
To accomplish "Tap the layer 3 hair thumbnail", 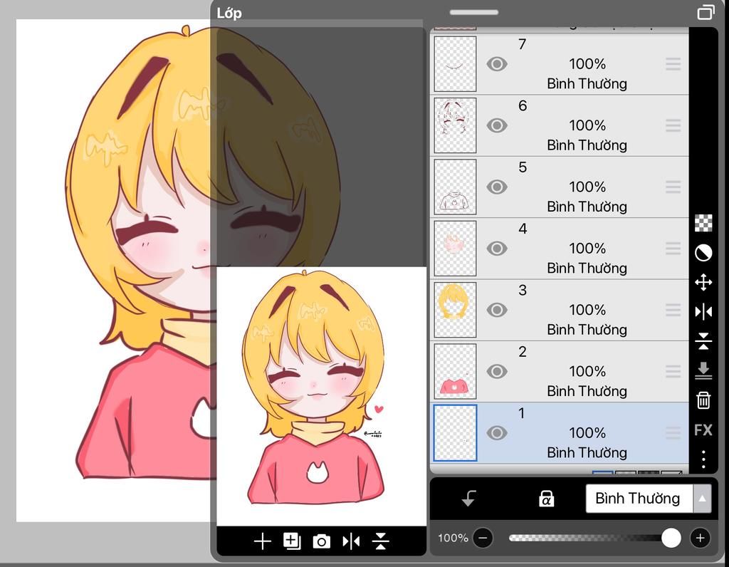I will pos(455,310).
